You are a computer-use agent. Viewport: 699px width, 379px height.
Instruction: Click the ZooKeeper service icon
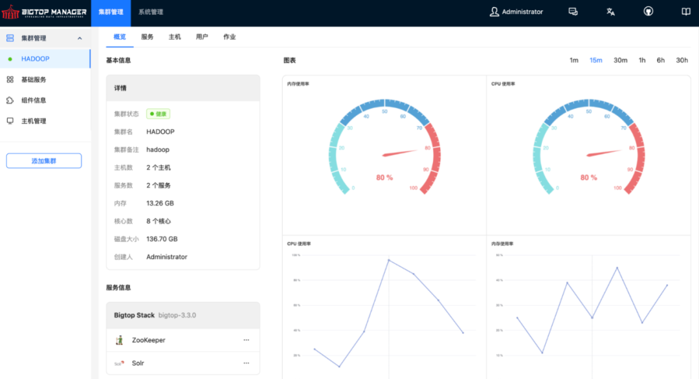(x=119, y=340)
